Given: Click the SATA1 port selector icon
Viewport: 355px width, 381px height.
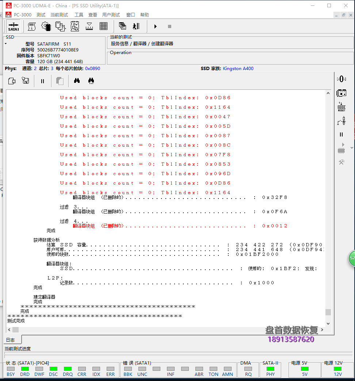Looking at the screenshot, I should (x=14, y=27).
